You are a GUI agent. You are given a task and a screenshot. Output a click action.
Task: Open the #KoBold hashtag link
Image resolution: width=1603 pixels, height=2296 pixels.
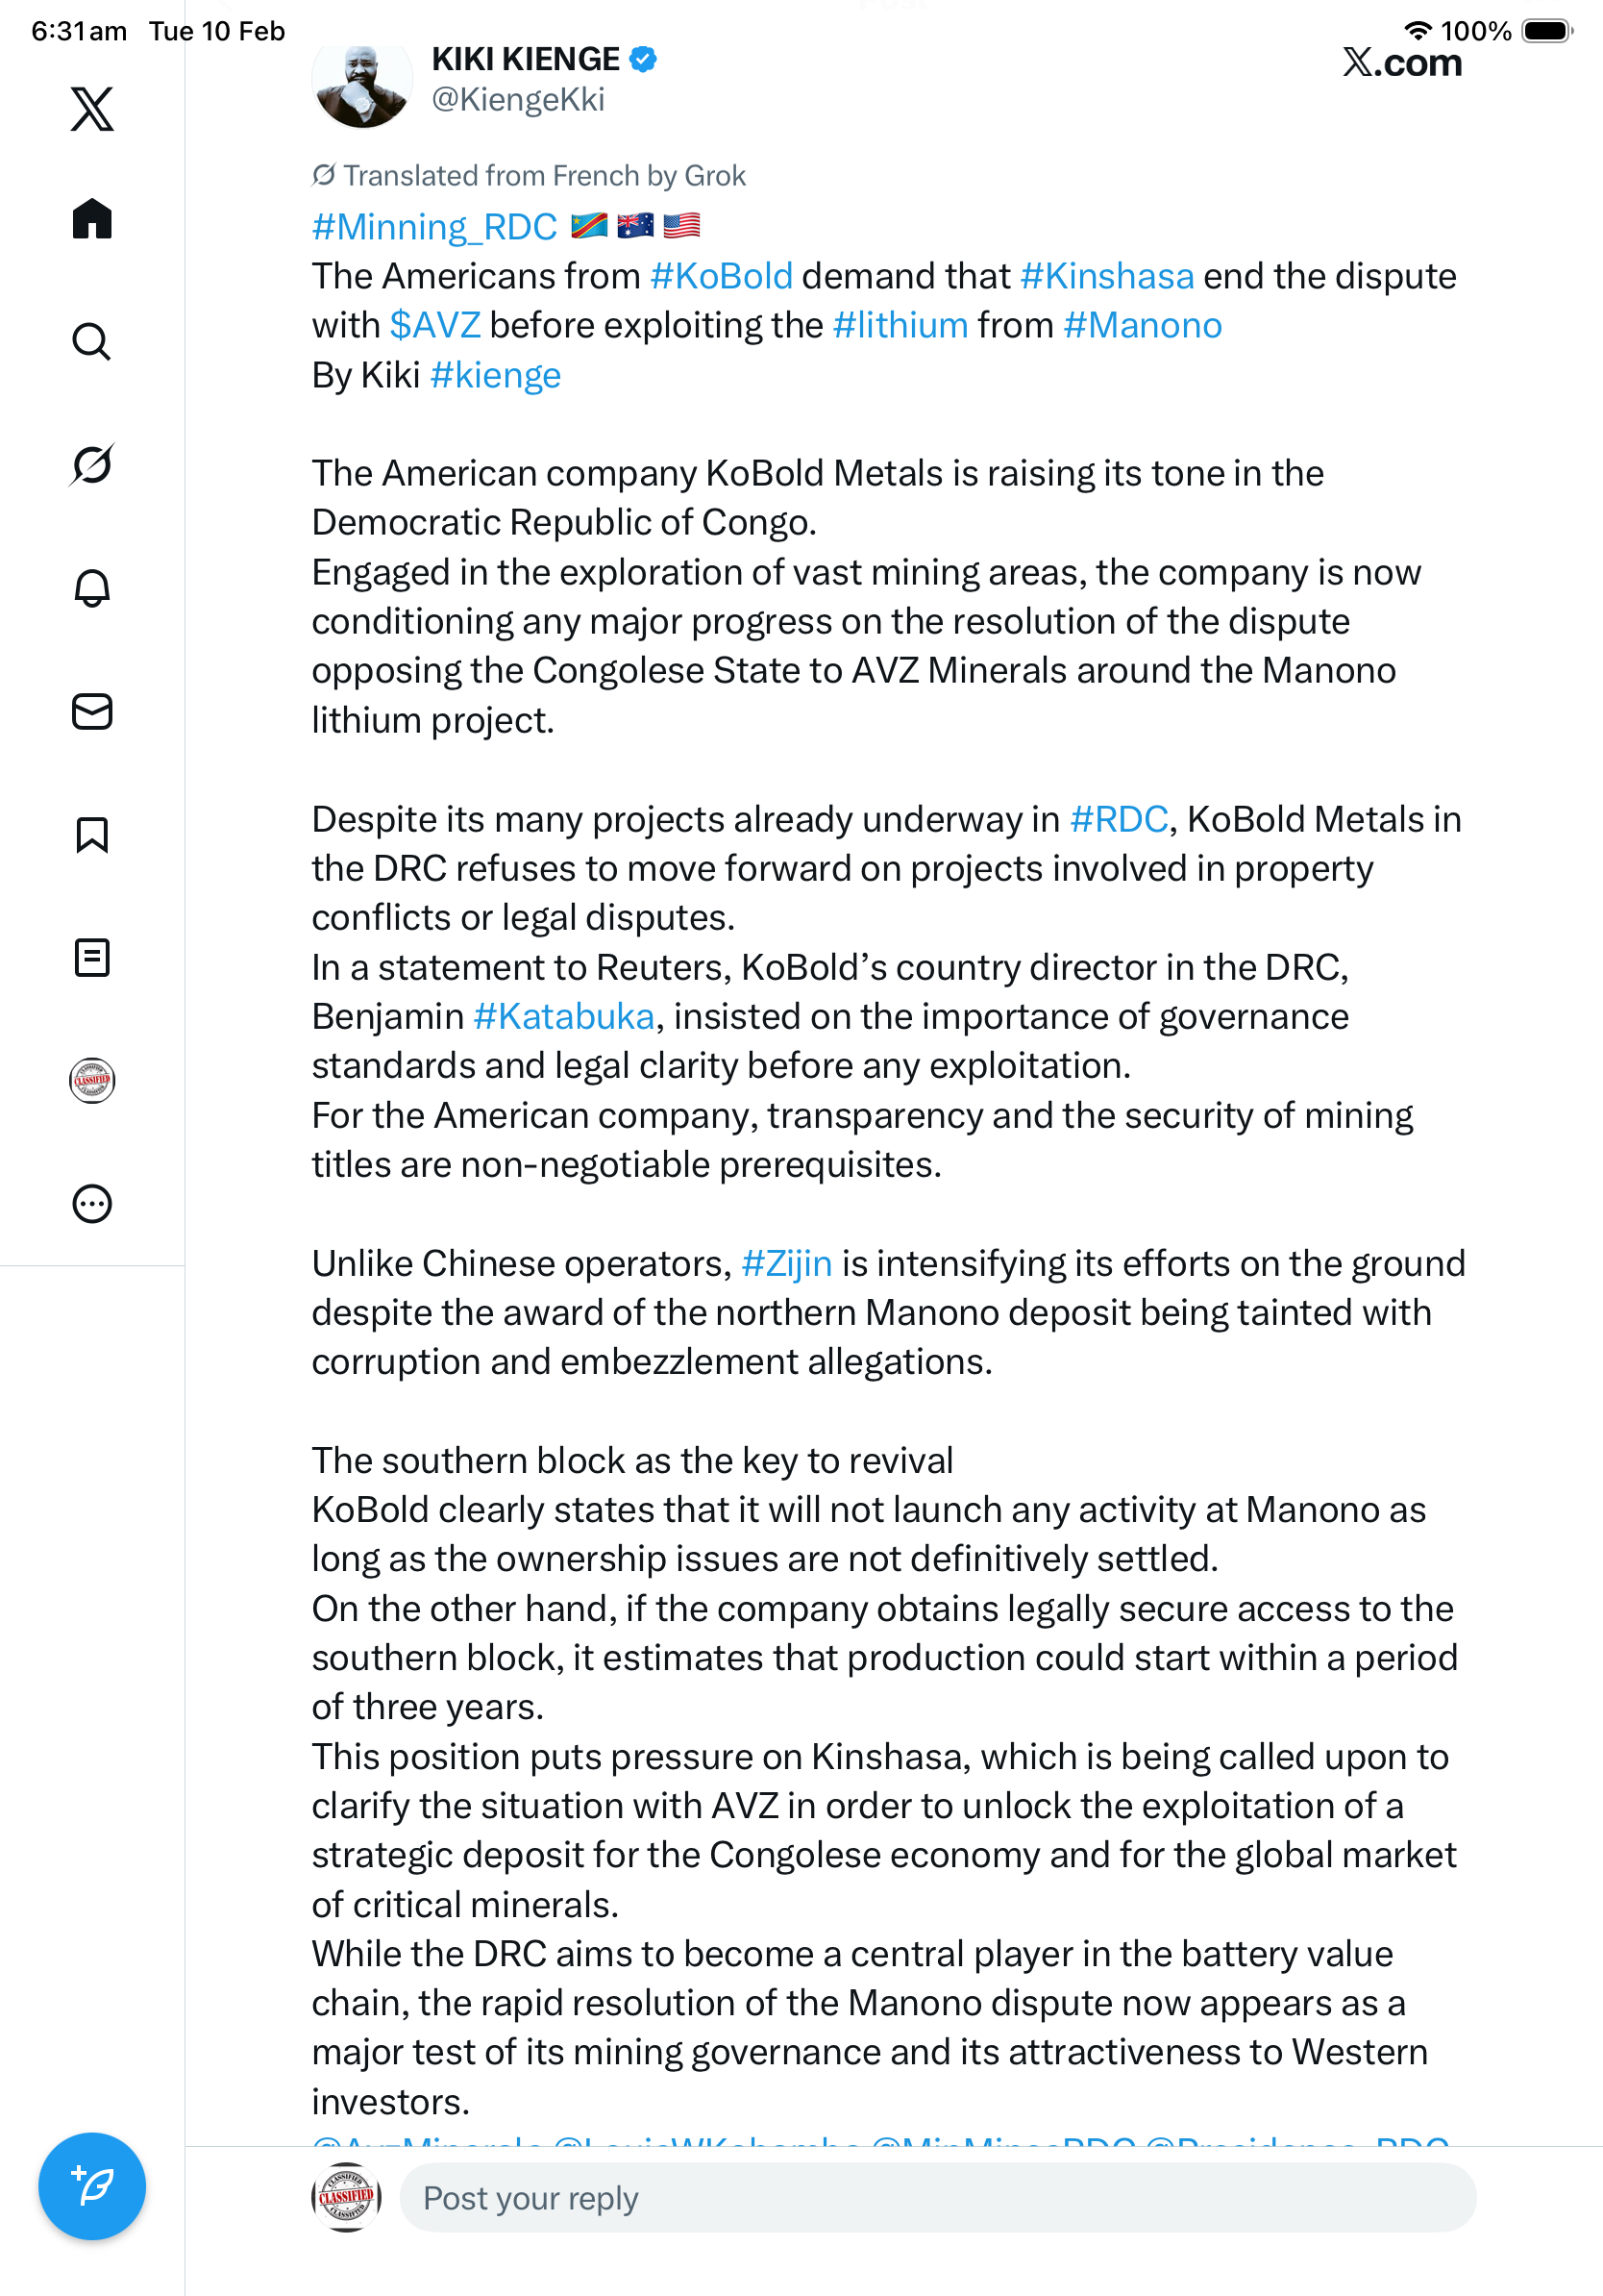pyautogui.click(x=721, y=276)
